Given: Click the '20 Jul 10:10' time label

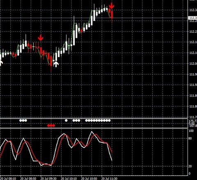Looking at the screenshot, I should coord(69,178).
